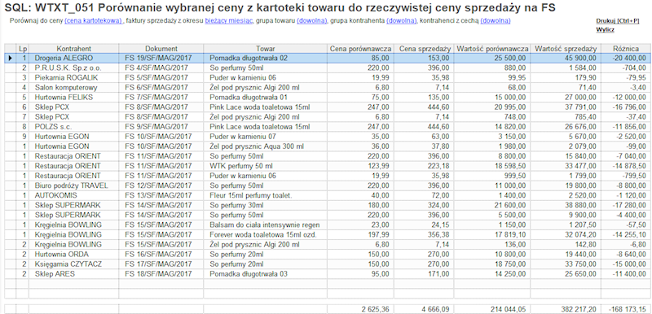Sort by the 'Towar' column header
The image size is (652, 314).
(266, 49)
